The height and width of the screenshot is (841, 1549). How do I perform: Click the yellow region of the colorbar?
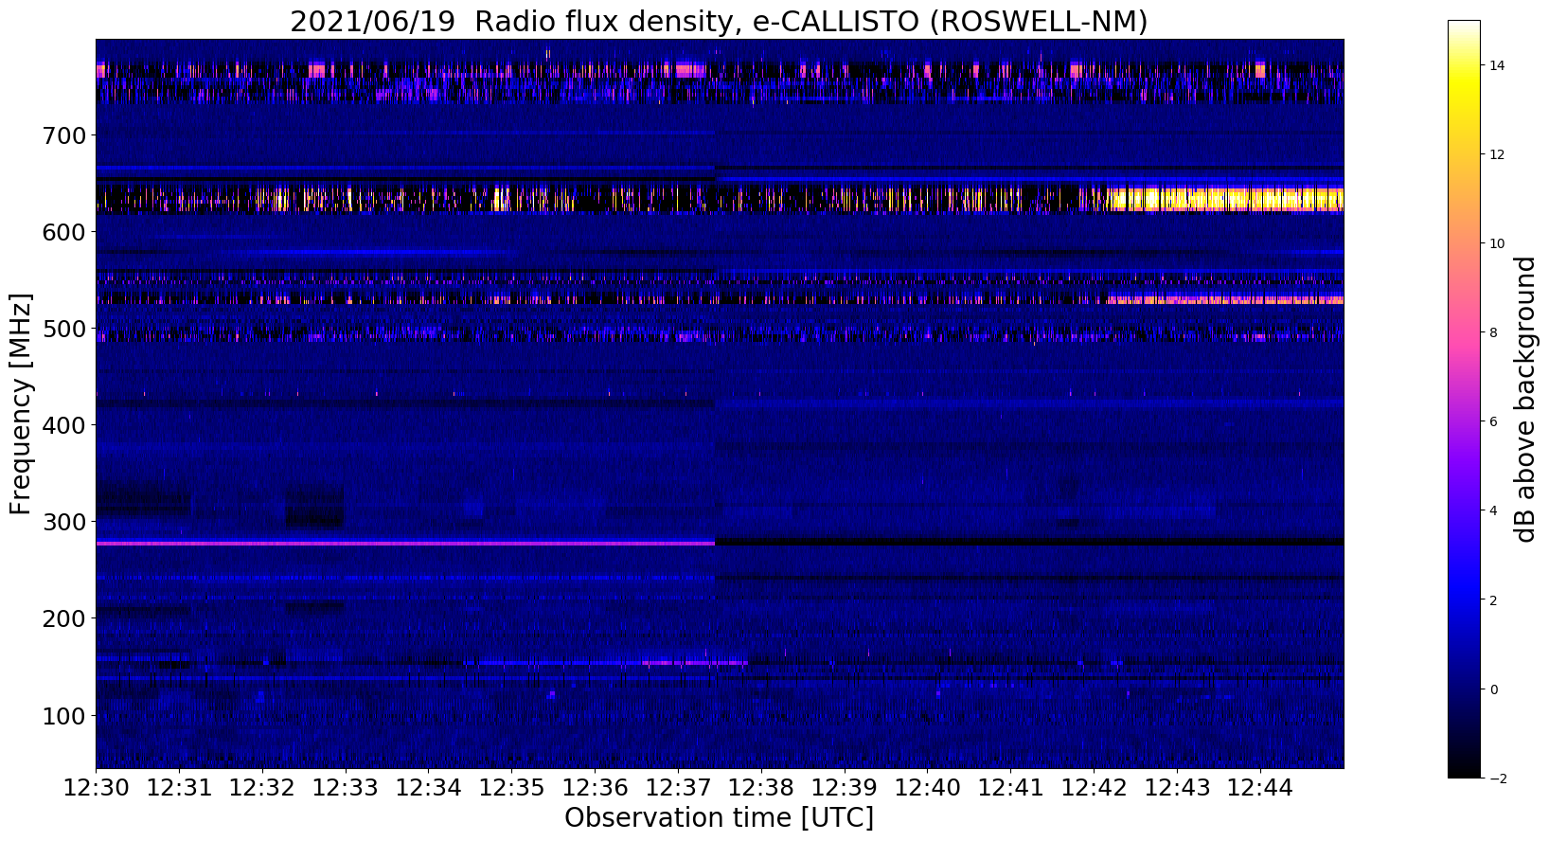[1464, 90]
